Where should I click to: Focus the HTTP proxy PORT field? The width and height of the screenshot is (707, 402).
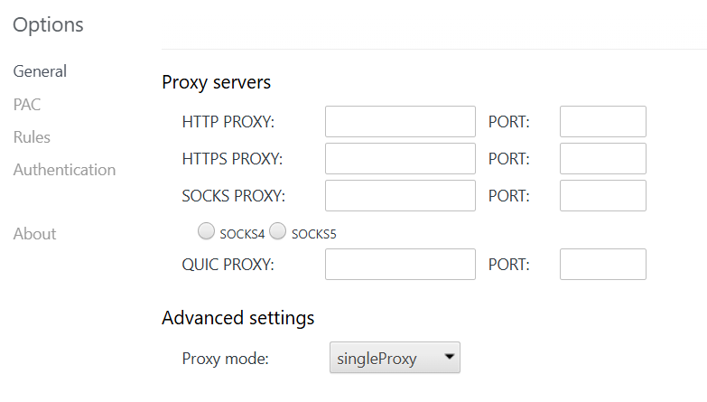point(602,121)
